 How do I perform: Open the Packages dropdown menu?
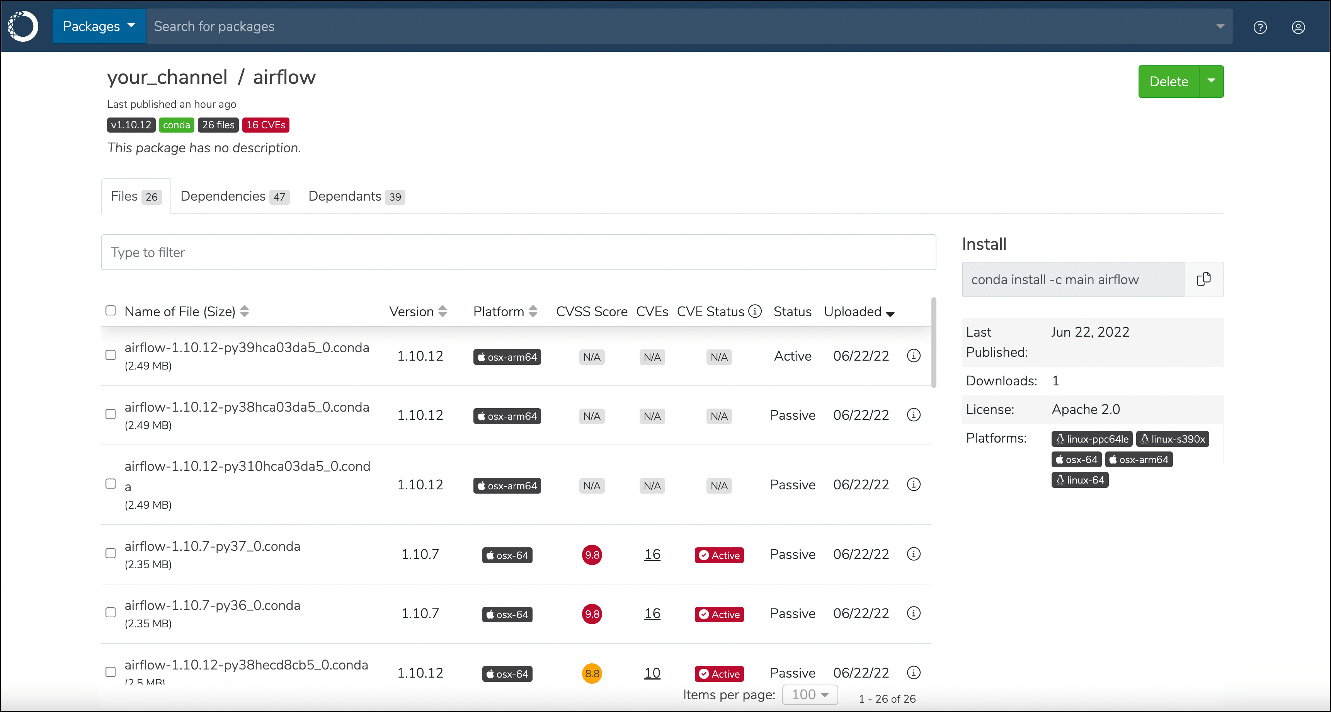coord(99,26)
